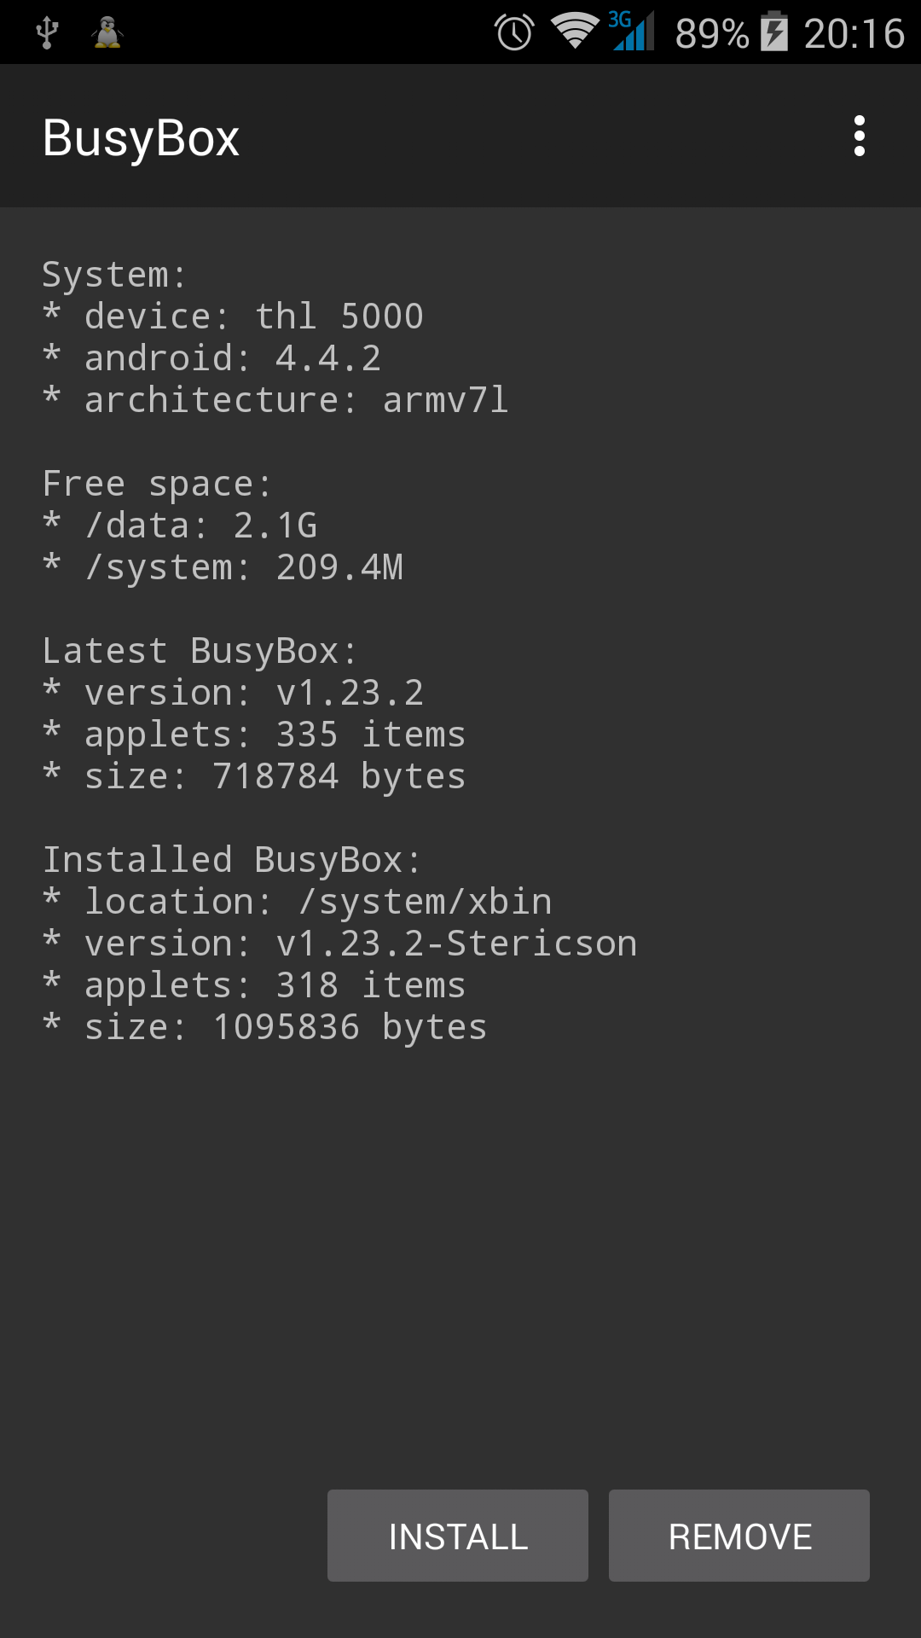Tap the Wi-Fi signal icon
This screenshot has width=921, height=1638.
[x=576, y=34]
